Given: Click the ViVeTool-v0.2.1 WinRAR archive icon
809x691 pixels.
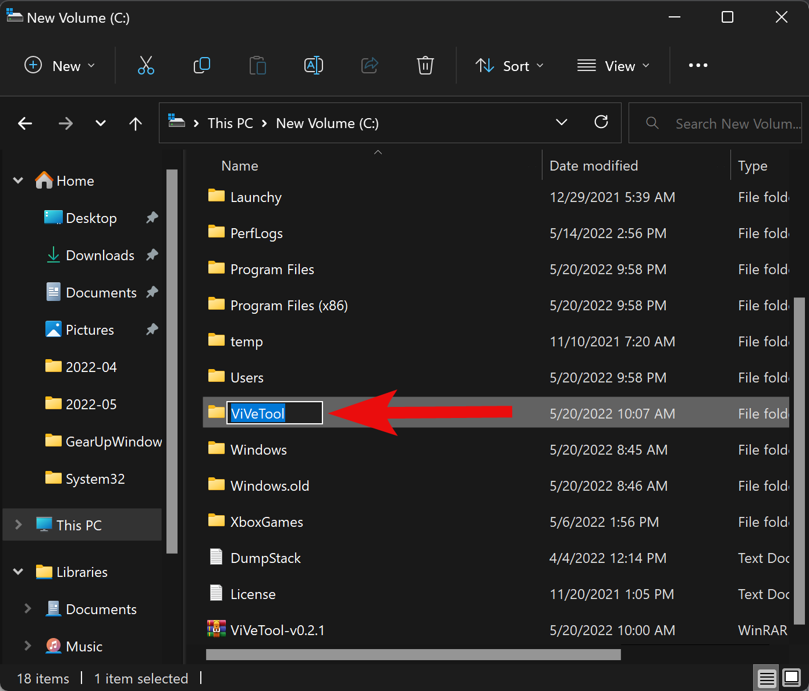Looking at the screenshot, I should coord(217,629).
